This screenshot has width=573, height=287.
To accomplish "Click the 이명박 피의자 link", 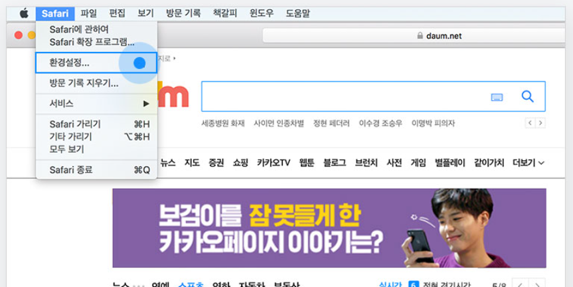I will [x=433, y=123].
